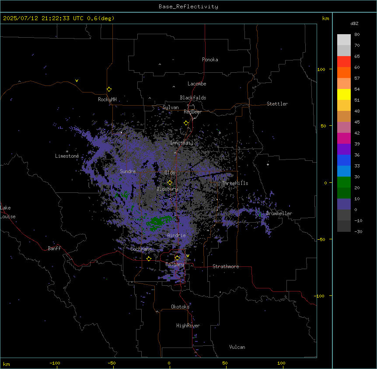Click the asterisk marker above the Limestone label
This screenshot has height=369, width=377.
point(67,152)
